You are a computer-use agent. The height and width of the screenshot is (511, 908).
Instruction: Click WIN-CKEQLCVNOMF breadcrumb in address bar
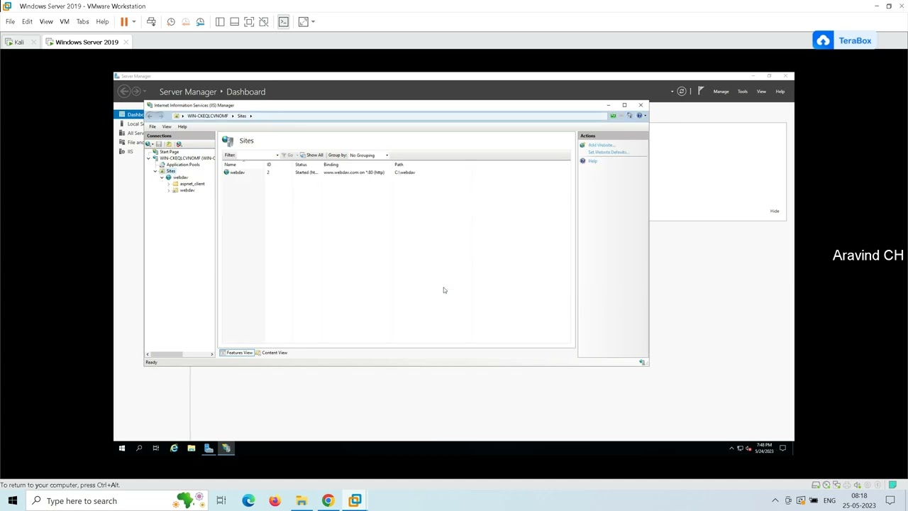click(208, 116)
